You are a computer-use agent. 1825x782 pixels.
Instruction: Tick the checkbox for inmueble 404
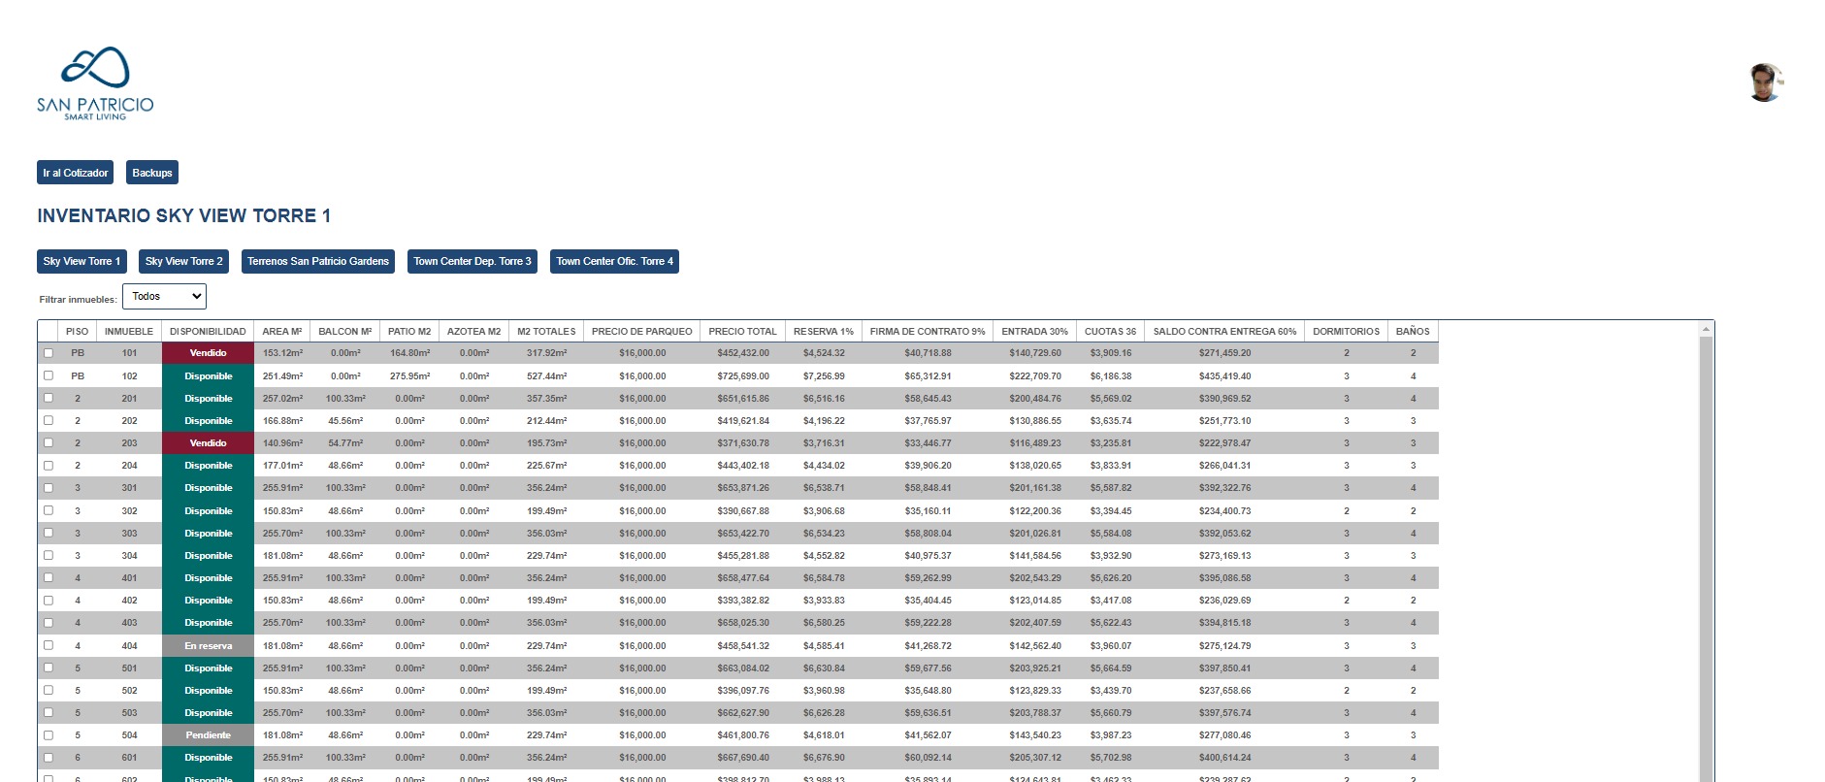pos(49,645)
